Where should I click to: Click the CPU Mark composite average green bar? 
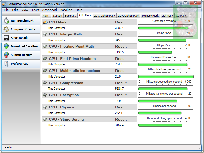pos(163,28)
